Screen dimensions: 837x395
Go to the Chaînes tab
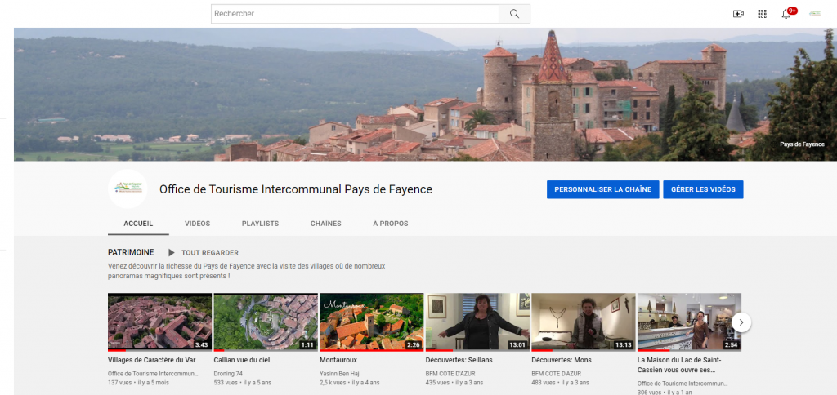325,224
